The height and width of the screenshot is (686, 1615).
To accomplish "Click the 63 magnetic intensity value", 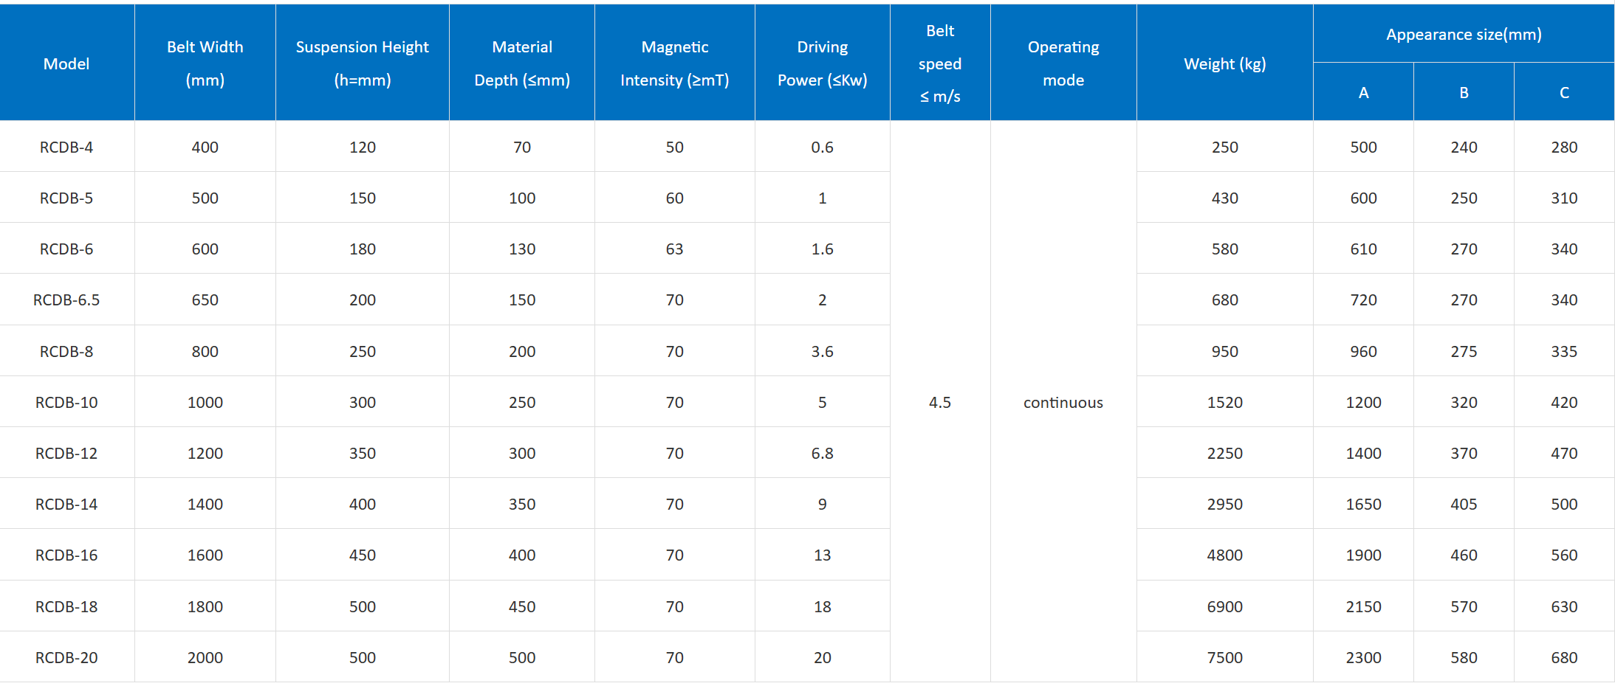I will click(674, 249).
